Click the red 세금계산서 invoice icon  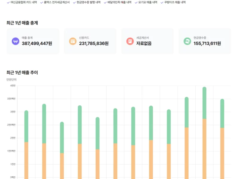click(x=130, y=41)
